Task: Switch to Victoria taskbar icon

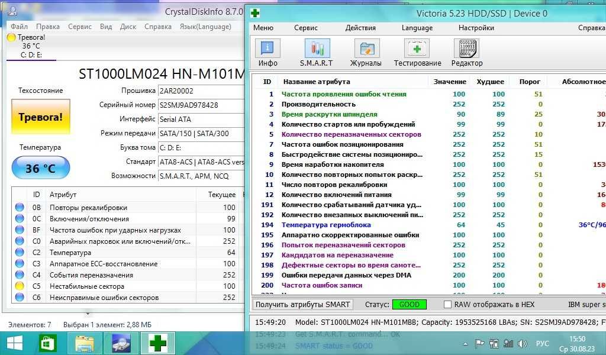Action: [157, 343]
